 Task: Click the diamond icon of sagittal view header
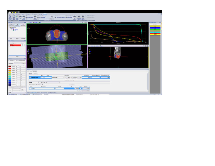coord(146,46)
